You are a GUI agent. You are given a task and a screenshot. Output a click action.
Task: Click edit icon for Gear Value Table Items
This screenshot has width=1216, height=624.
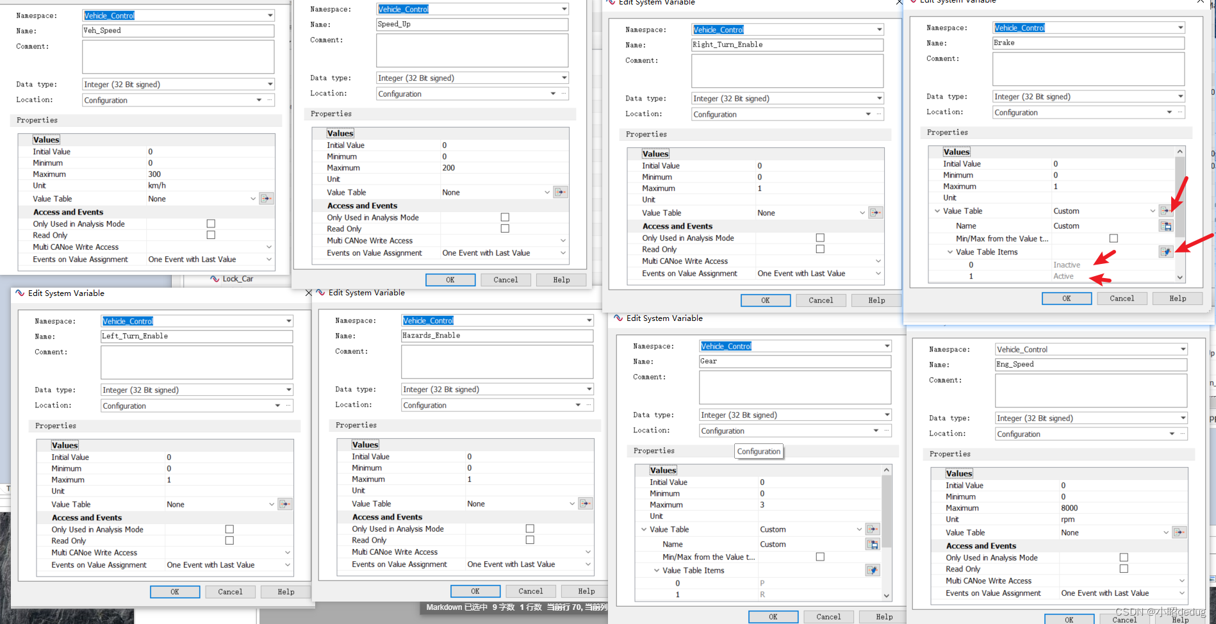click(873, 570)
